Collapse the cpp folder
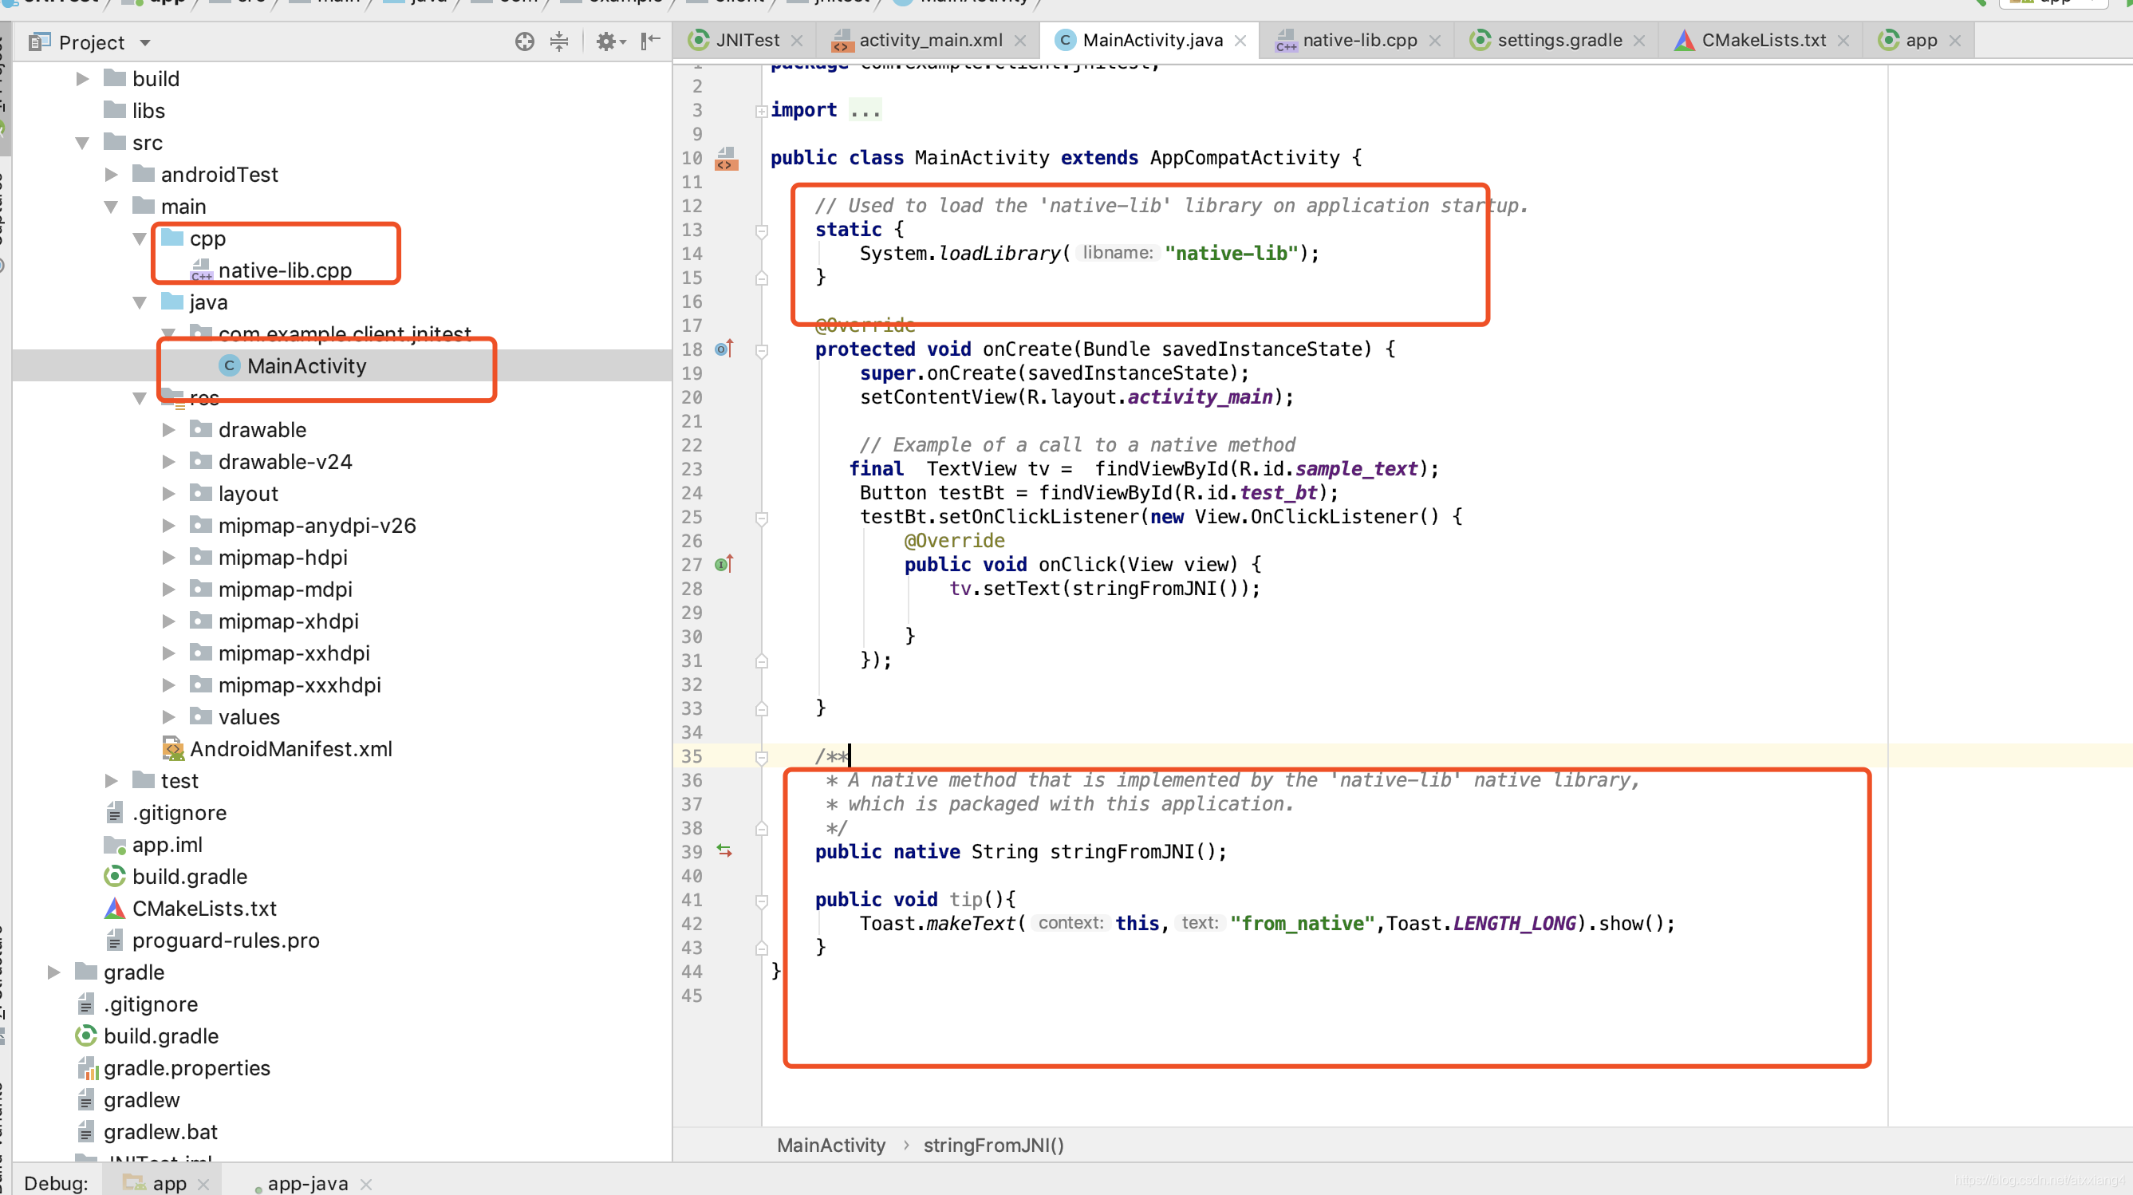Screen dimensions: 2133x1195 [x=140, y=239]
